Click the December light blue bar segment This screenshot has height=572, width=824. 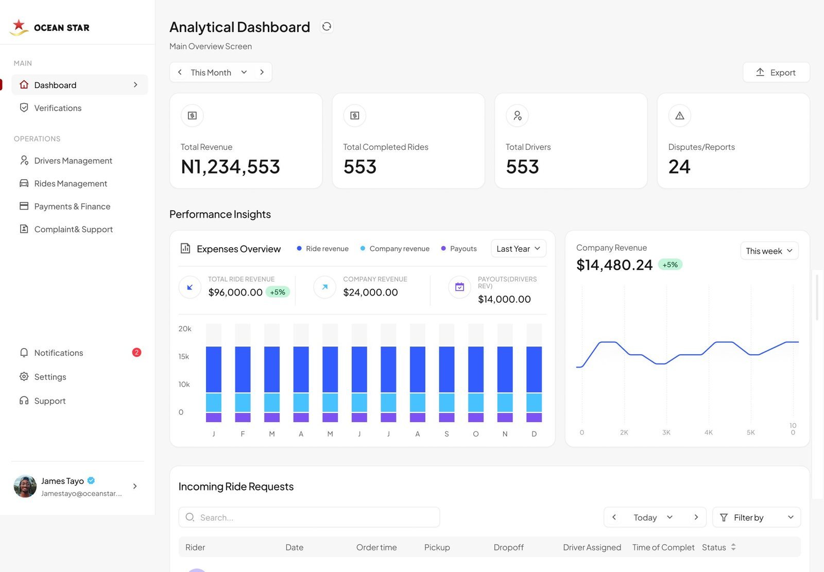coord(534,403)
